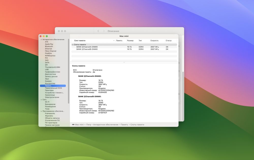This screenshot has height=160, width=254.
Task: Select Bluetooth in the sidebar
Action: click(49, 47)
